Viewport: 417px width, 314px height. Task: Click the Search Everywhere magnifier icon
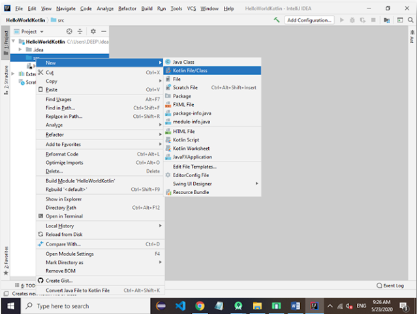[410, 20]
